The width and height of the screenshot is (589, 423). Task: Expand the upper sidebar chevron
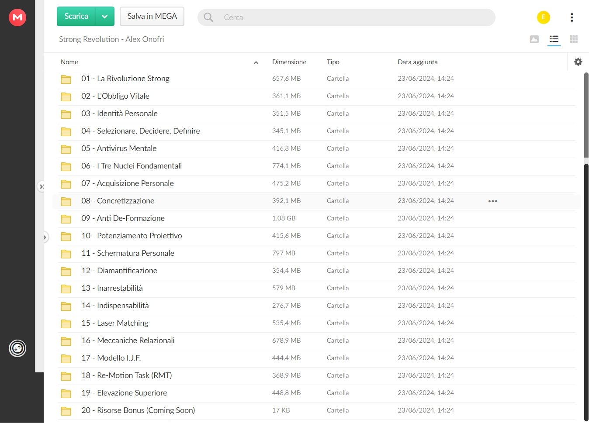41,186
